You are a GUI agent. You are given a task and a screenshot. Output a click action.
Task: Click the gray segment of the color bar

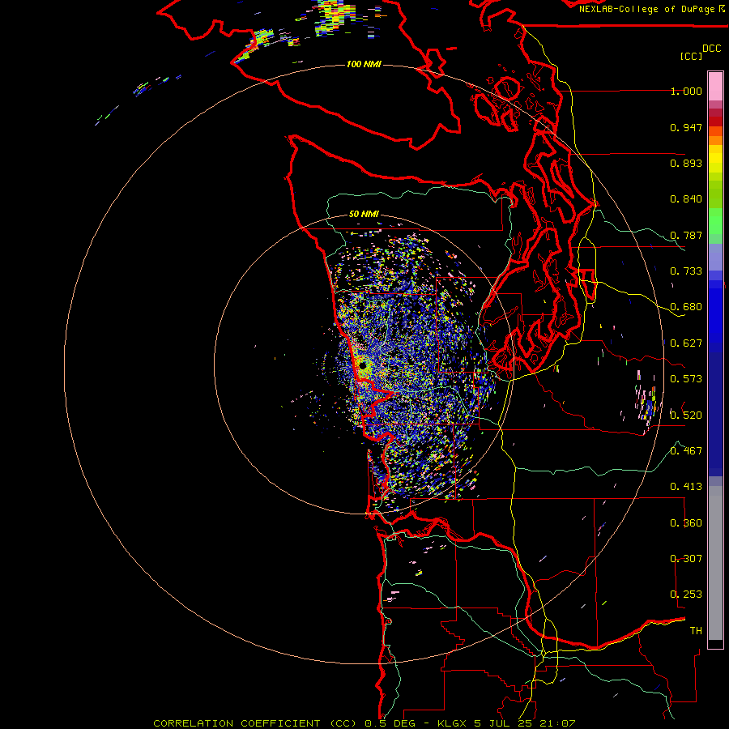coord(715,563)
